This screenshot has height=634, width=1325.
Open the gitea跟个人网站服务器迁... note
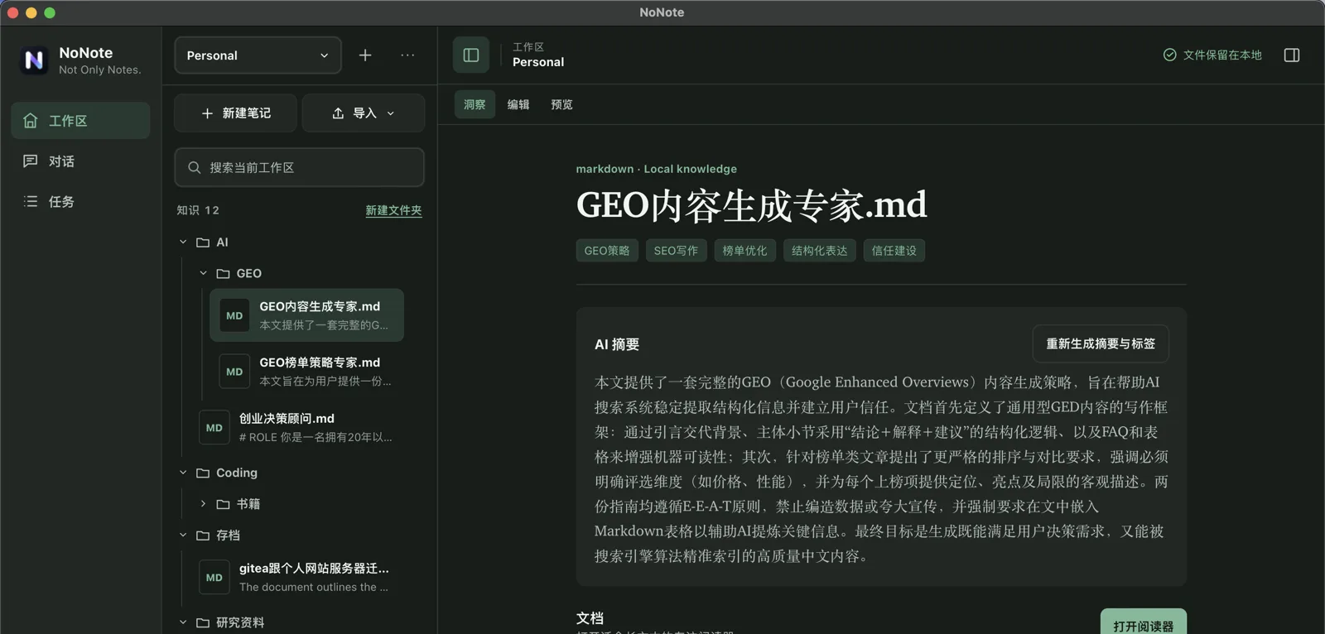tap(296, 578)
